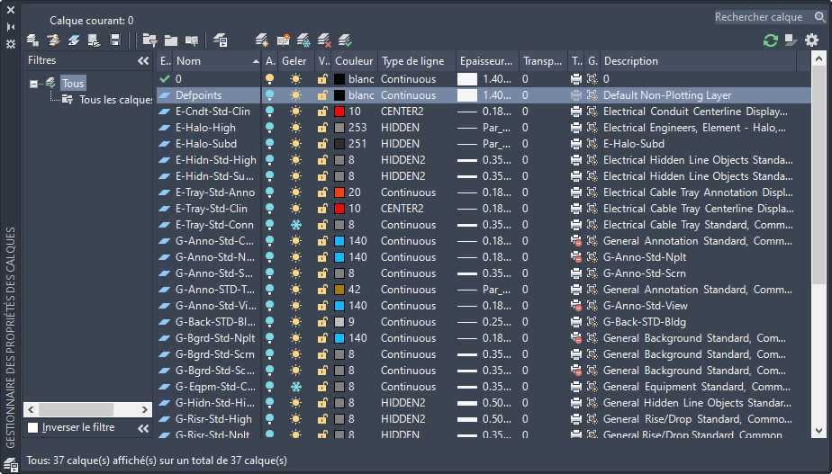The image size is (832, 474).
Task: Open lineweight 0.25 of G-Back-STD-Bl... layer
Action: point(484,322)
